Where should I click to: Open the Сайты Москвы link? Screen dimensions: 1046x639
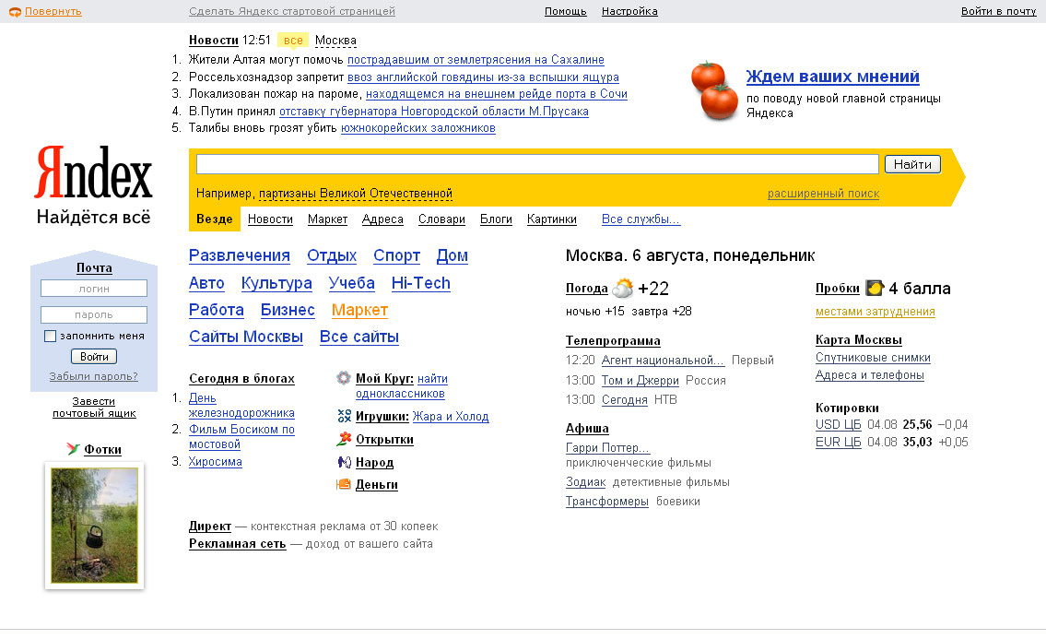click(245, 337)
